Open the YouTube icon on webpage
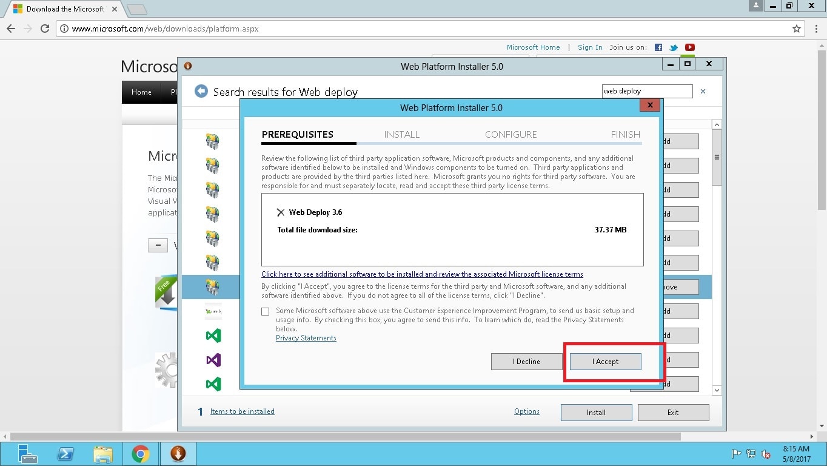 pyautogui.click(x=690, y=47)
